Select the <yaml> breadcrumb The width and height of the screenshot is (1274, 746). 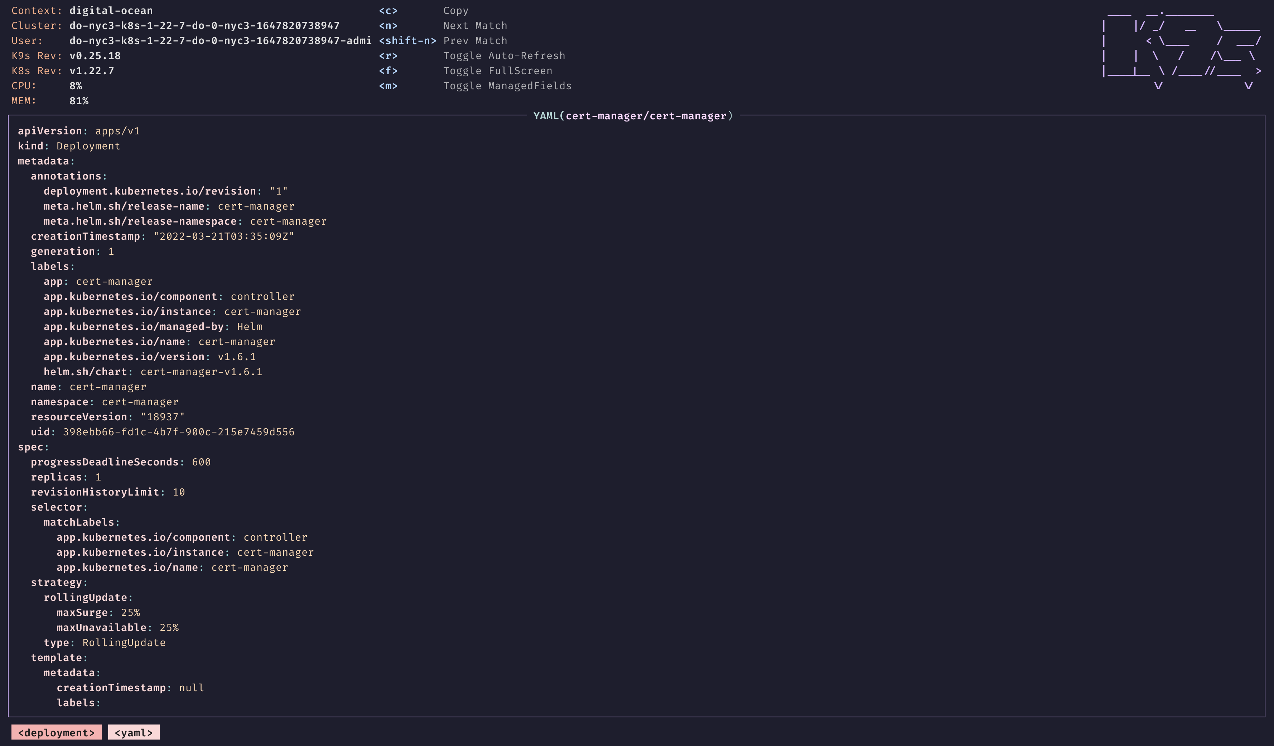134,732
